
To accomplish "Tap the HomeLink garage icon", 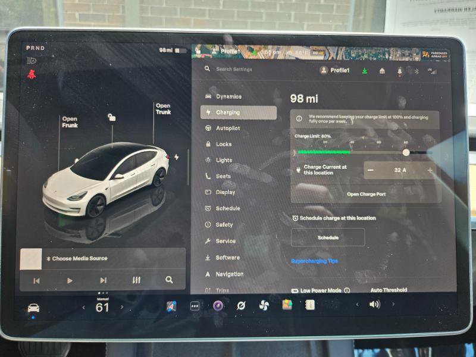I will [382, 71].
